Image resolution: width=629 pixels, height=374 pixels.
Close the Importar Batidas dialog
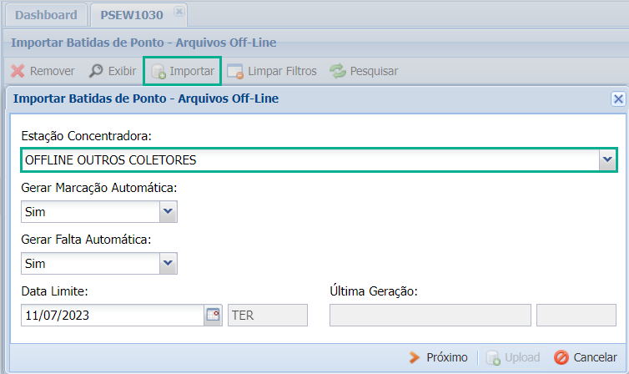click(618, 99)
